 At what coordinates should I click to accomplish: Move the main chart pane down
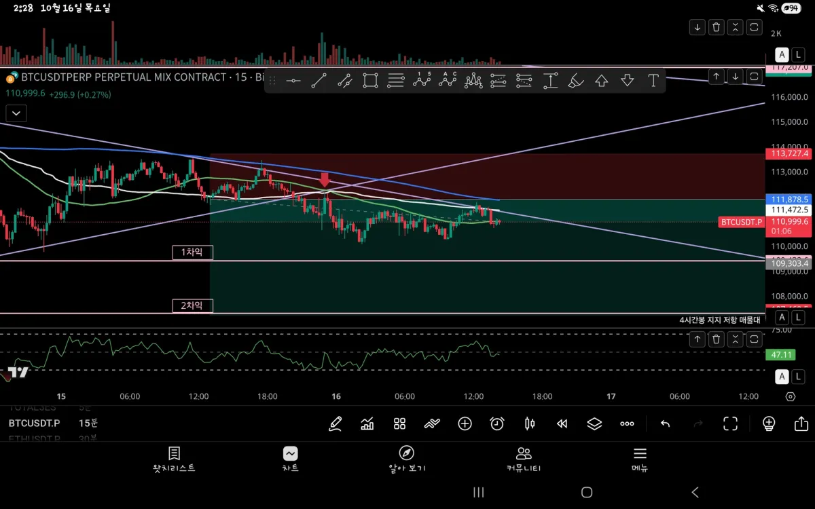(x=736, y=77)
